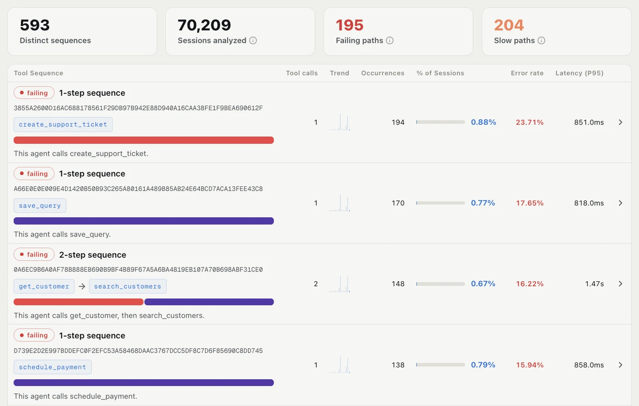The image size is (639, 406).
Task: Open trend sparkline for schedule_payment row
Action: (340, 365)
